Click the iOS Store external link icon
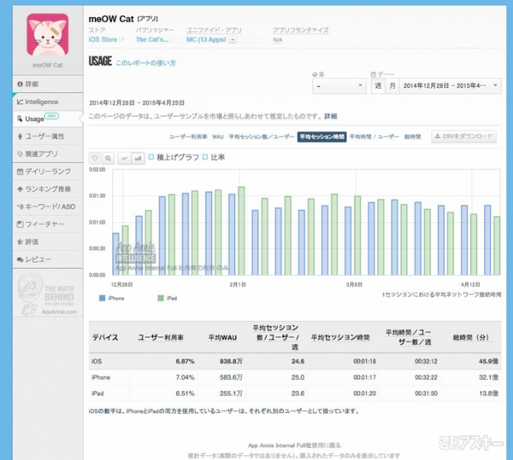Image resolution: width=513 pixels, height=460 pixels. [x=121, y=40]
